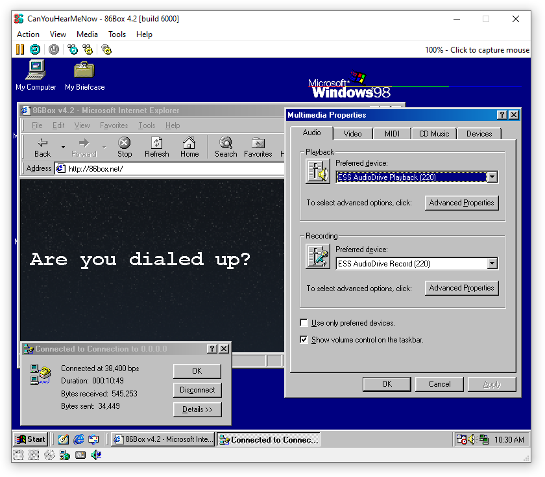Click Playback Advanced Properties button

[x=461, y=203]
